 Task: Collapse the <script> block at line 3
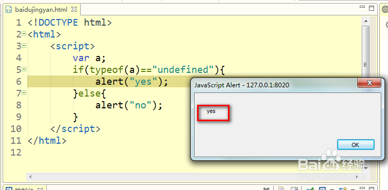pos(24,46)
